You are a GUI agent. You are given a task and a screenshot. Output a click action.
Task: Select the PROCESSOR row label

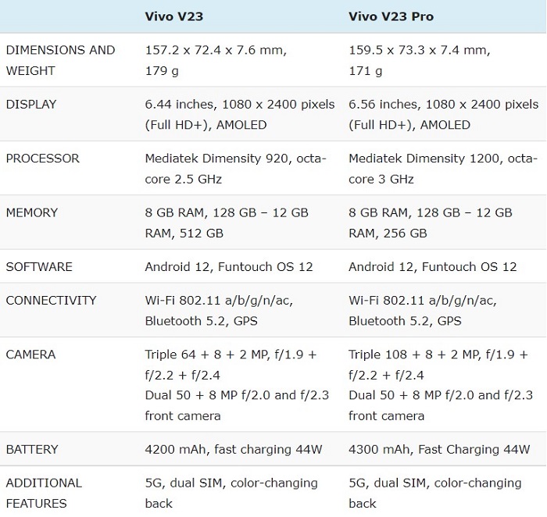click(42, 159)
